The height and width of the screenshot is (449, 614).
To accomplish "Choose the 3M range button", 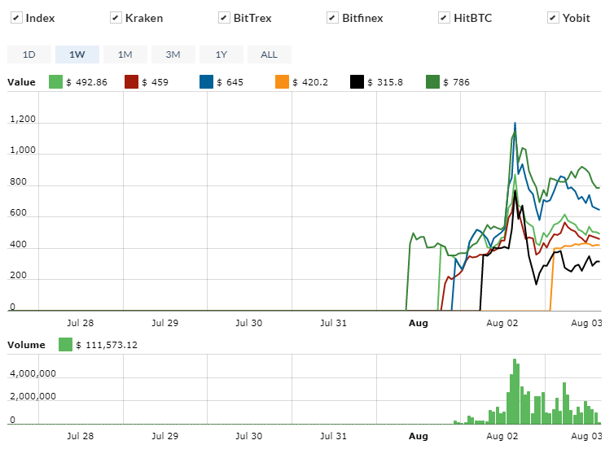I will [x=173, y=54].
